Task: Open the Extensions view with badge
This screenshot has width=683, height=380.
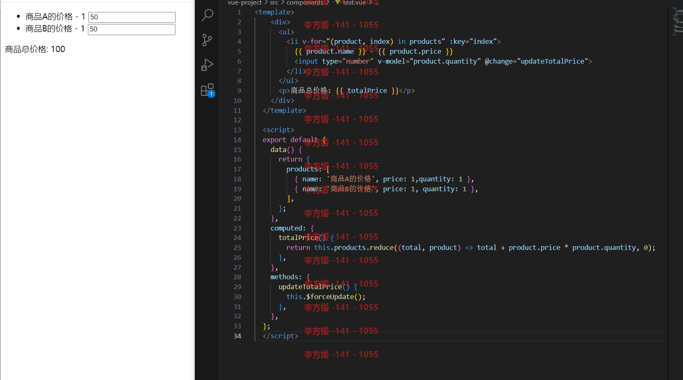Action: (x=207, y=90)
